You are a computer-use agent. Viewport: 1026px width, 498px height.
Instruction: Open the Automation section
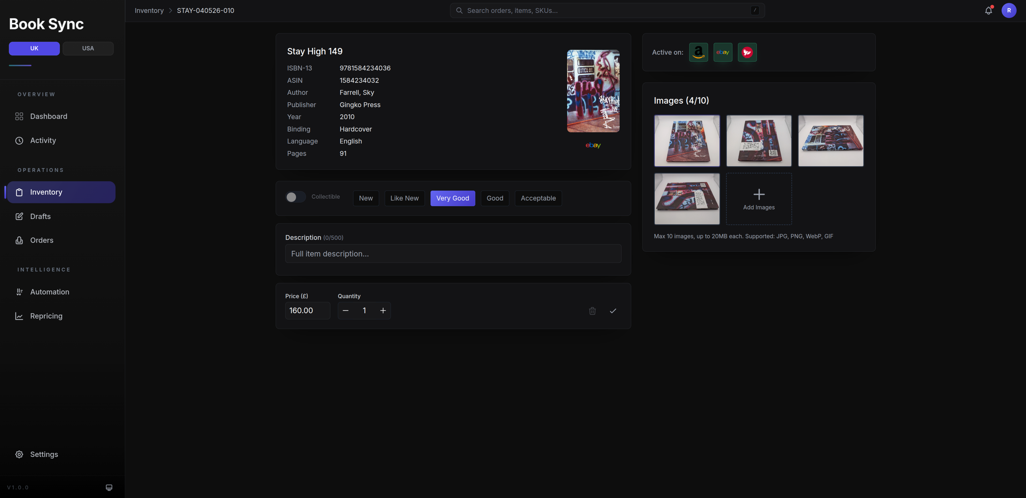click(x=50, y=292)
